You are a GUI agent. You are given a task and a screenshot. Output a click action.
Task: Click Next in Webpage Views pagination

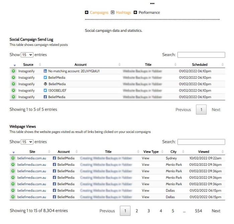216,211
